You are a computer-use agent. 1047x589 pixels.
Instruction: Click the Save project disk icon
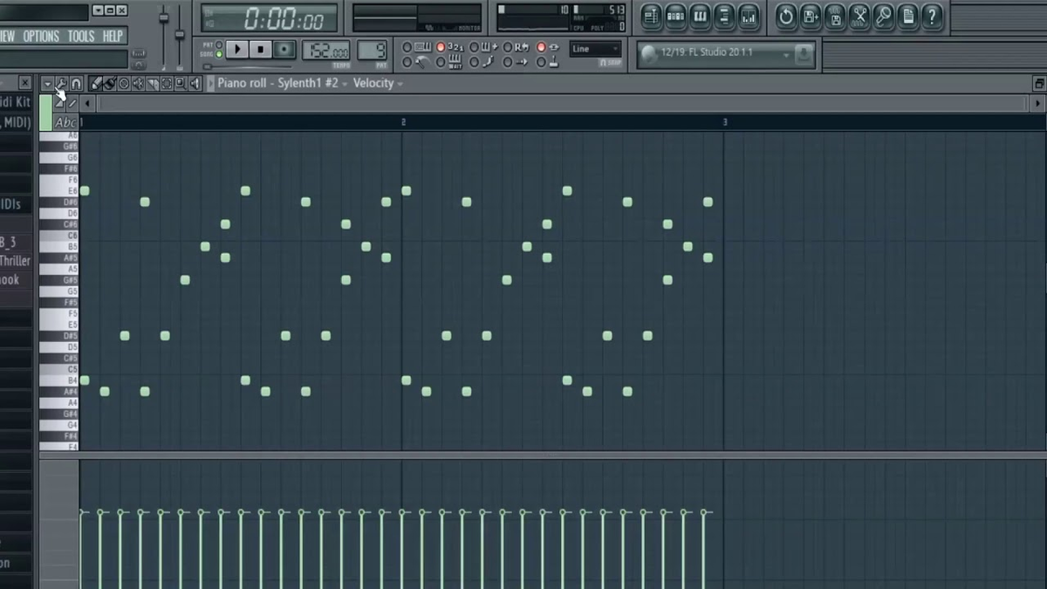[x=835, y=16]
